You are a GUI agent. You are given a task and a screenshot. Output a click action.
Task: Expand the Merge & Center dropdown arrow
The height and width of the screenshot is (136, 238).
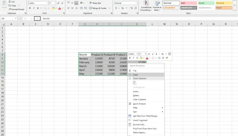pos(109,8)
